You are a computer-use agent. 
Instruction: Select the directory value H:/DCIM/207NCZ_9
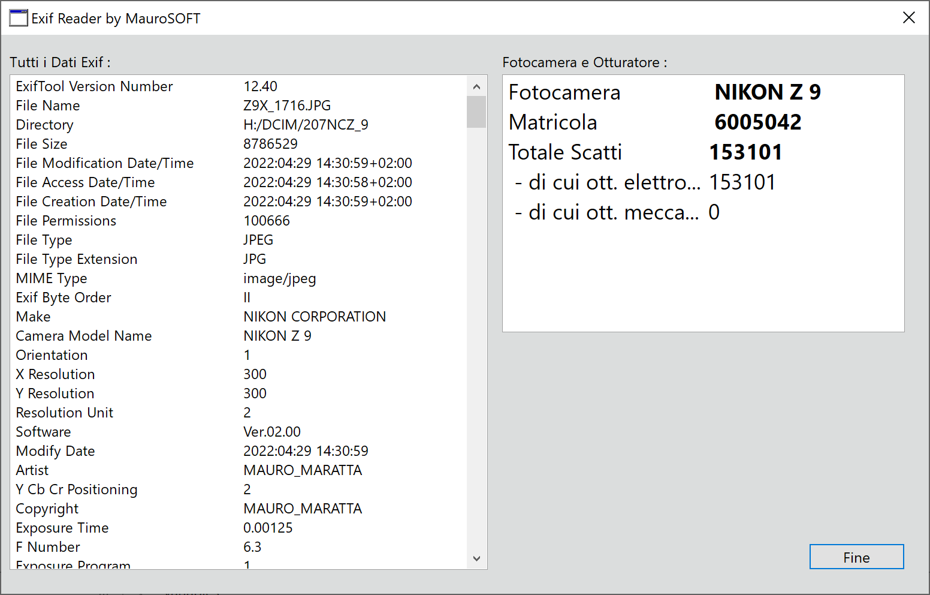click(x=306, y=125)
